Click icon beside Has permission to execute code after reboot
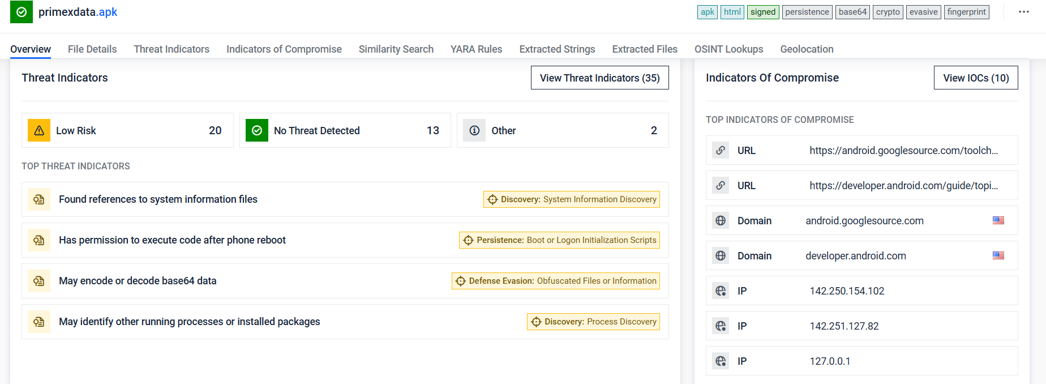This screenshot has height=384, width=1046. pyautogui.click(x=39, y=240)
